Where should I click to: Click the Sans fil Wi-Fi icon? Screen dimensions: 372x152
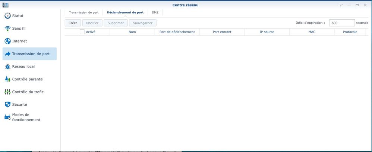(x=7, y=29)
